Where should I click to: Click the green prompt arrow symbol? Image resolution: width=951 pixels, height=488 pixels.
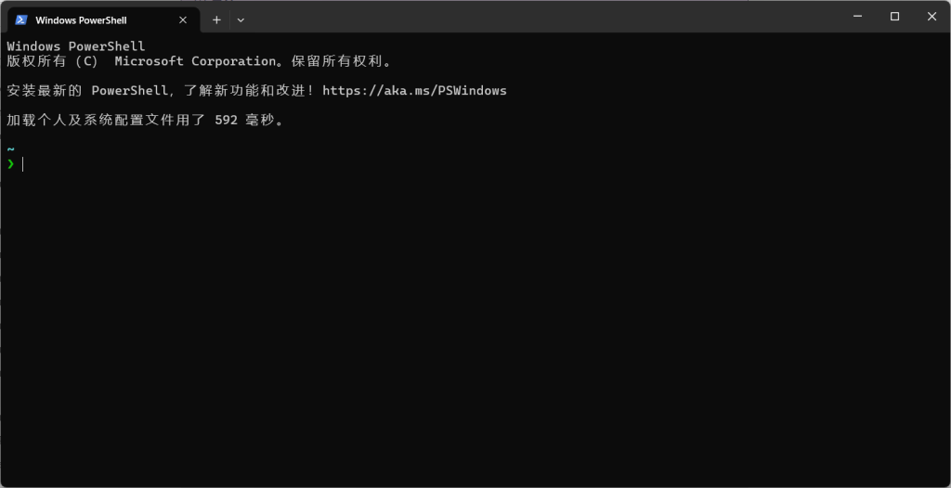pyautogui.click(x=10, y=163)
